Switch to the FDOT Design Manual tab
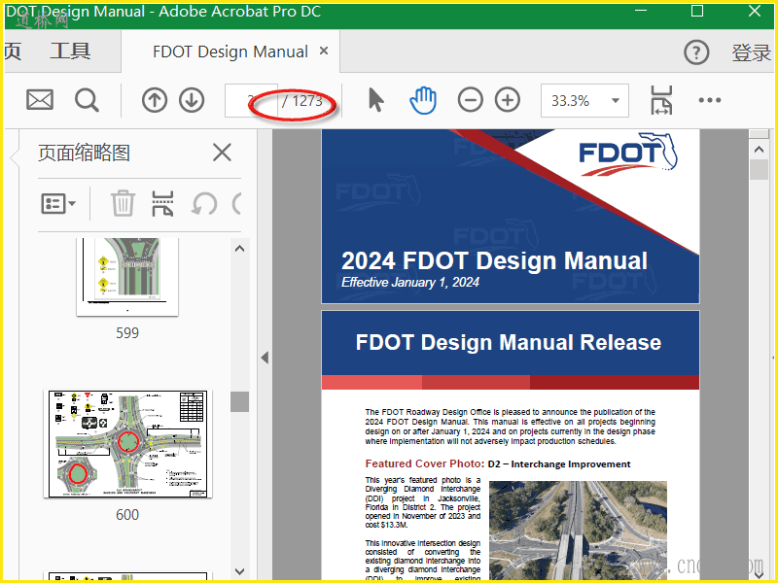 (x=230, y=51)
